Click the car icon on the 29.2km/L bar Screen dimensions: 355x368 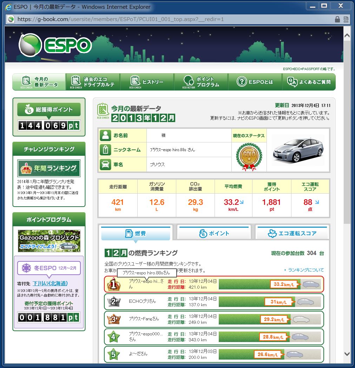pos(301,319)
